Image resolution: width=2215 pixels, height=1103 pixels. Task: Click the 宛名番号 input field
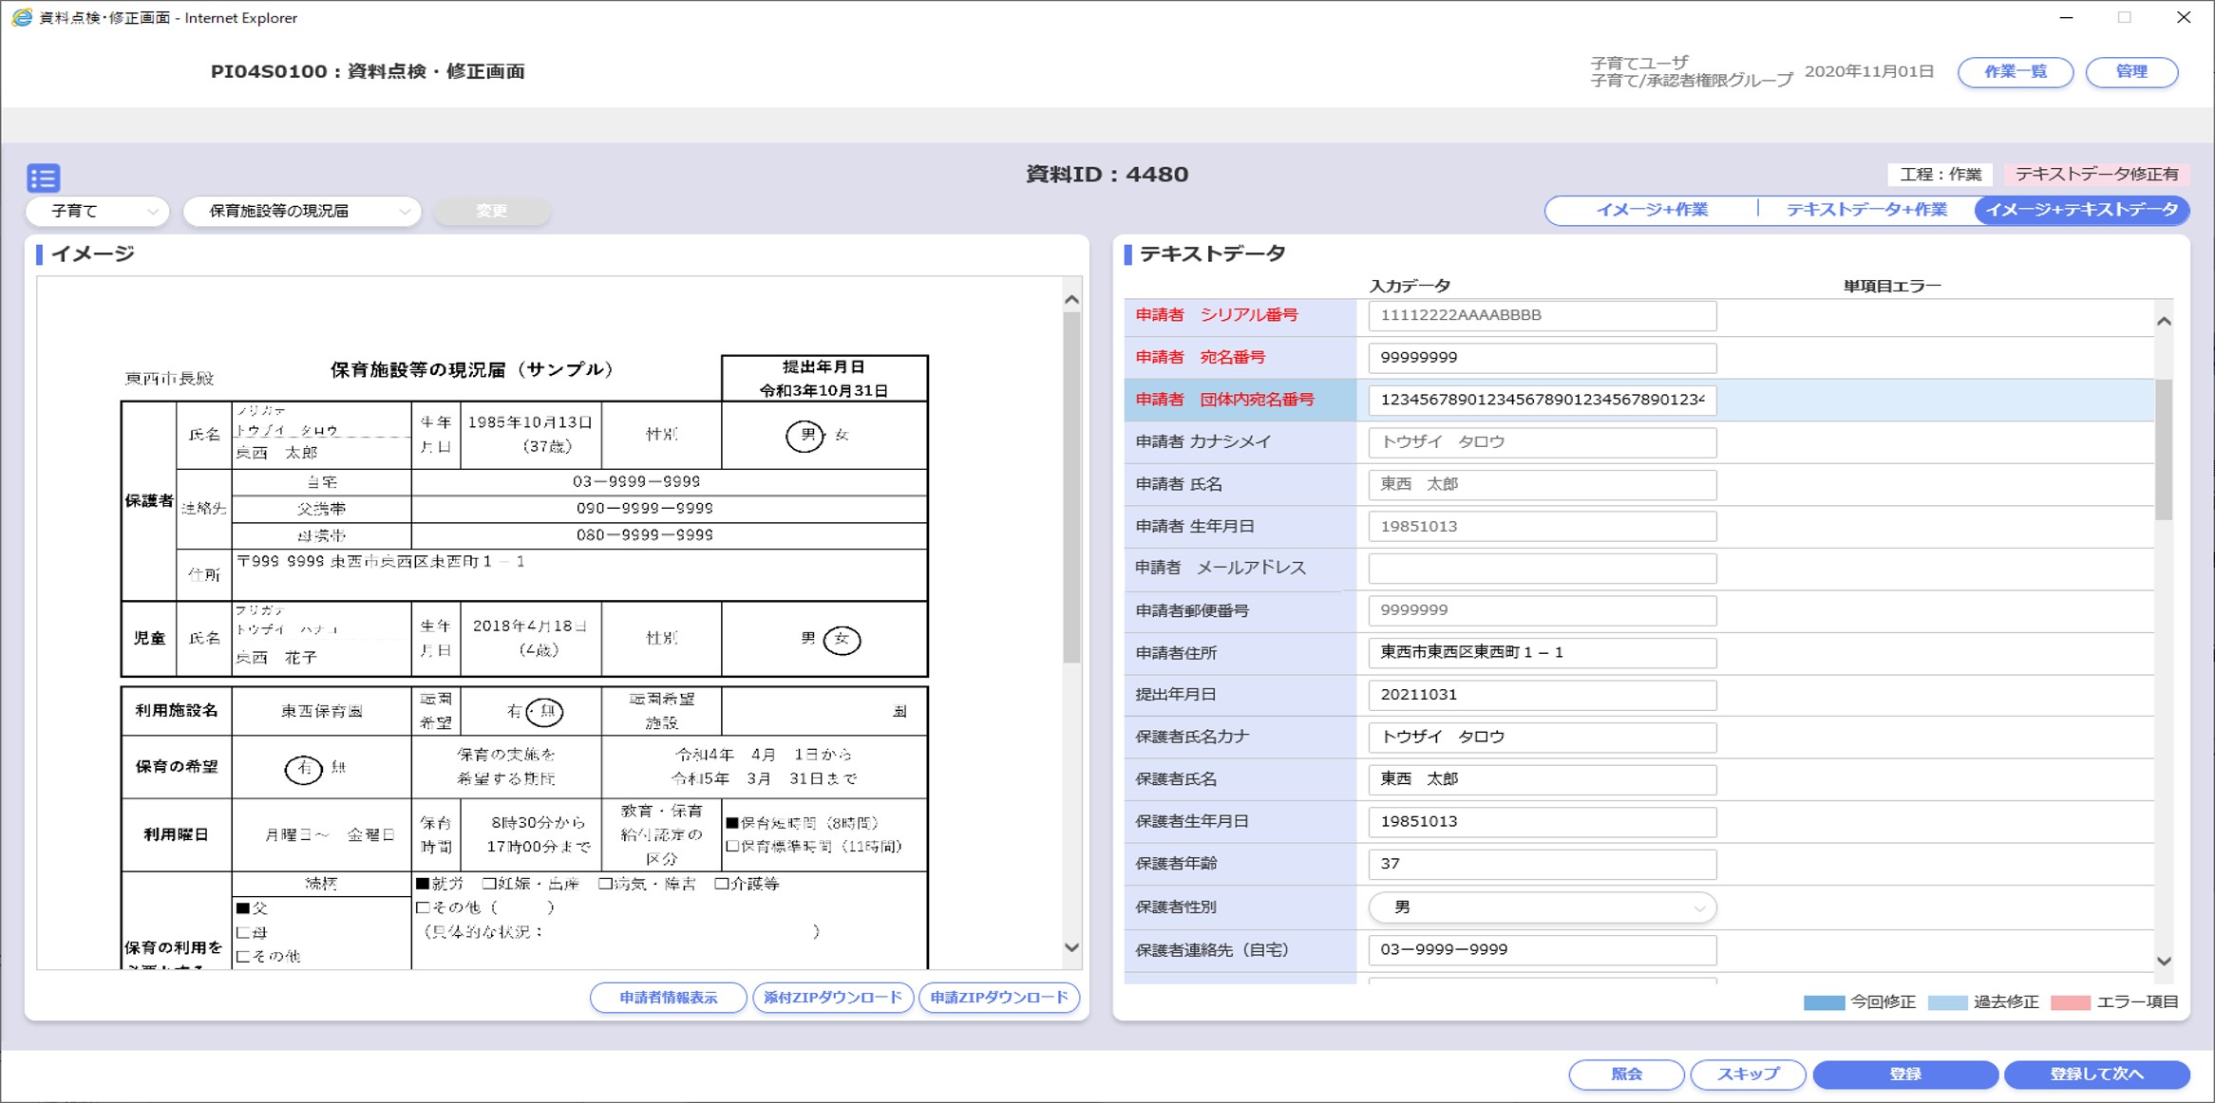pos(1542,358)
